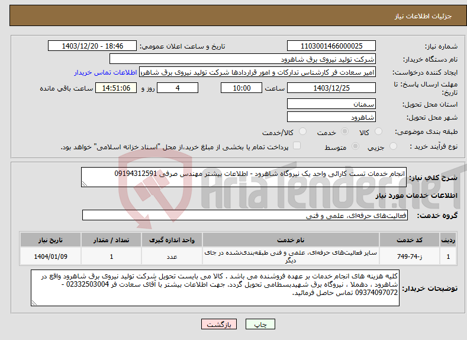
Task: Click the remaining time field 14:51:06
Action: [116, 88]
